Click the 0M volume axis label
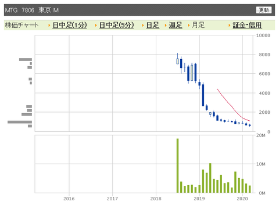Screen dimensions: 279x209 click(262, 193)
